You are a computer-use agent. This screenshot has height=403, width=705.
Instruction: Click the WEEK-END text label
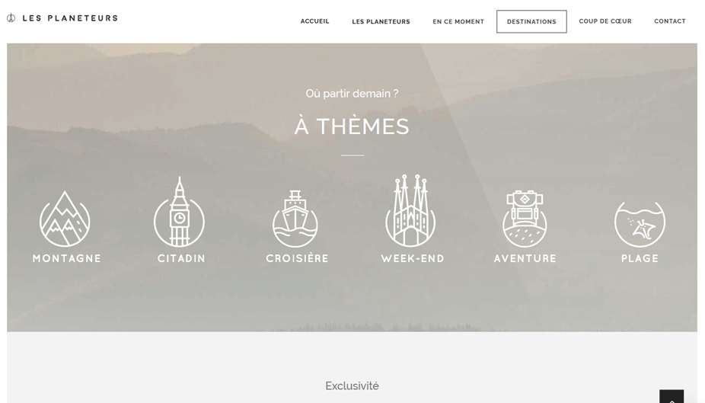pyautogui.click(x=413, y=258)
